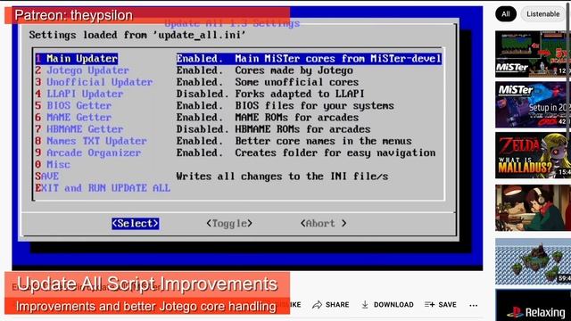This screenshot has height=321, width=571.
Task: Choose SAVE to write INI changes
Action: point(47,177)
